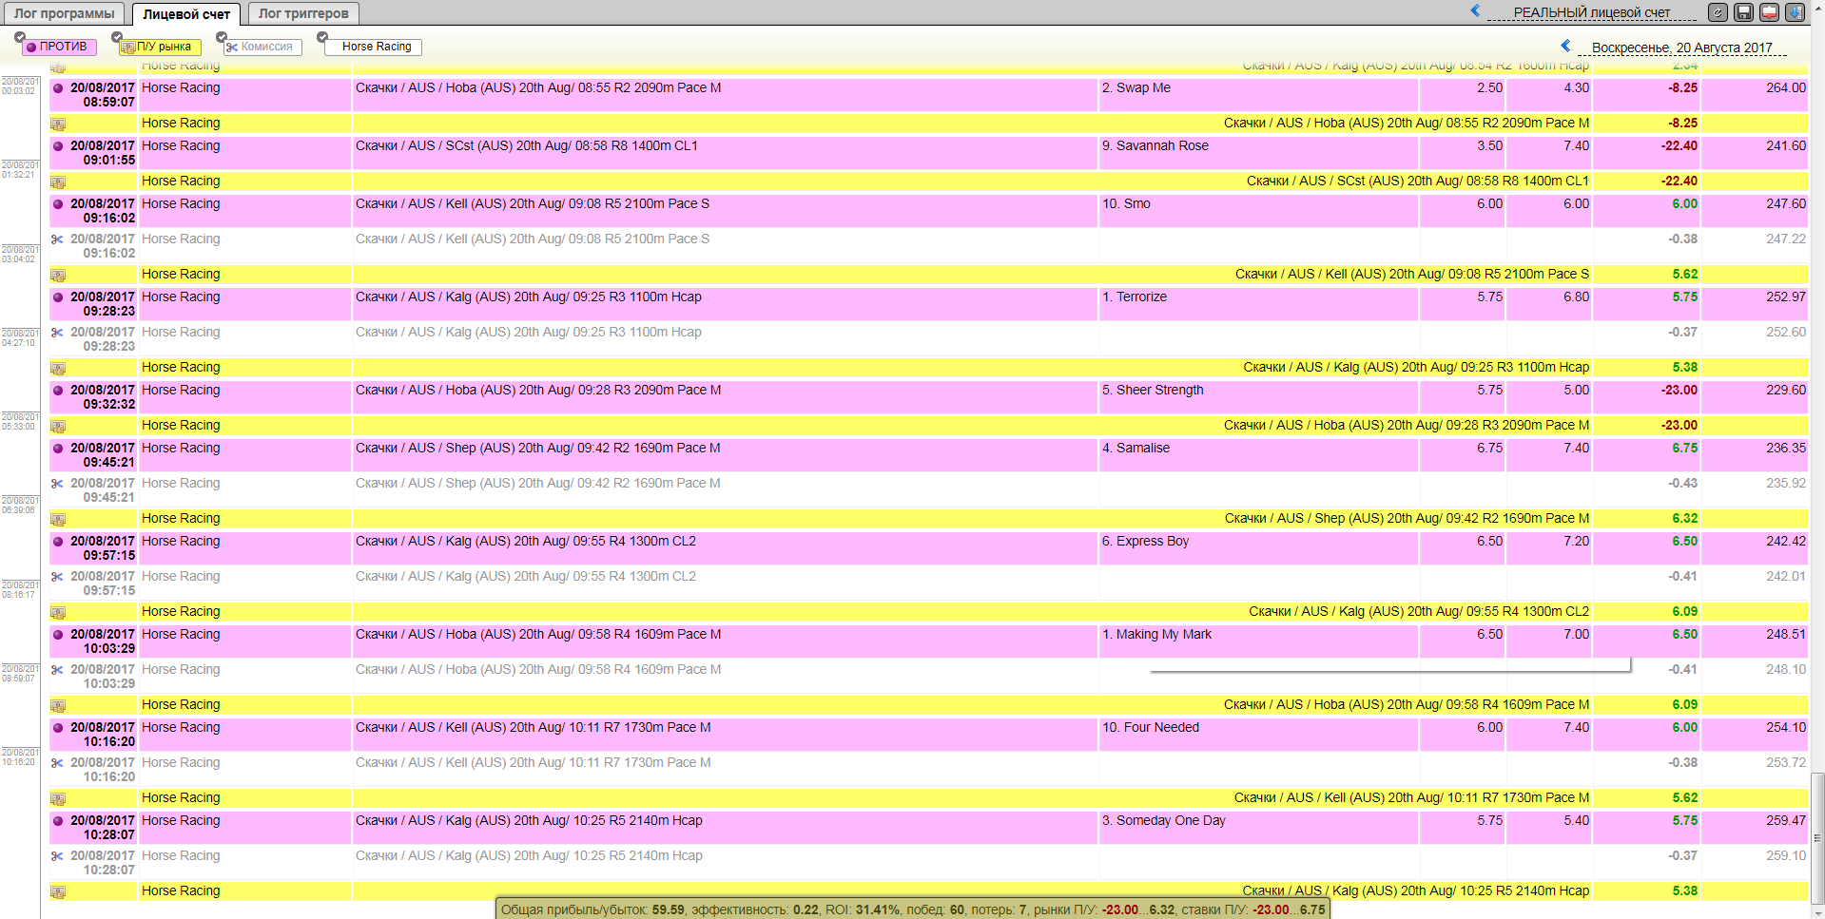Click the refresh icon in the top toolbar
This screenshot has height=919, width=1825.
tap(1718, 12)
